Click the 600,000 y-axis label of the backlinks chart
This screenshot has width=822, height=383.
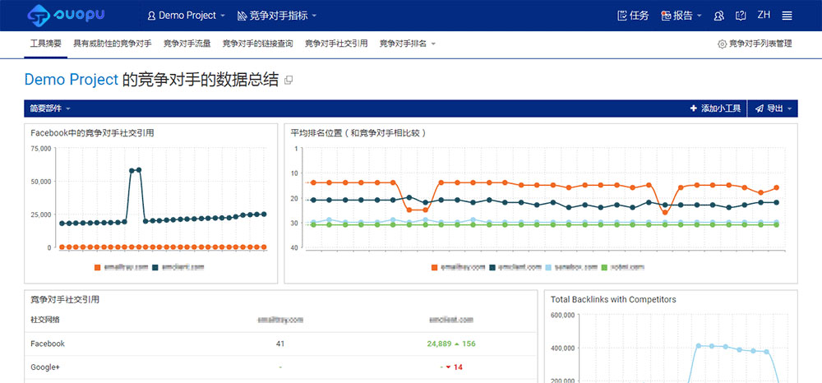(563, 315)
